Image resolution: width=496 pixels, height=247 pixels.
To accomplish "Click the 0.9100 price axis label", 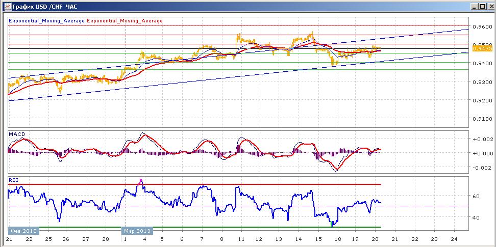I will [x=481, y=119].
